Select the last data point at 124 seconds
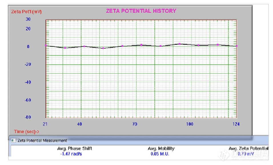The height and width of the screenshot is (165, 273). [236, 46]
